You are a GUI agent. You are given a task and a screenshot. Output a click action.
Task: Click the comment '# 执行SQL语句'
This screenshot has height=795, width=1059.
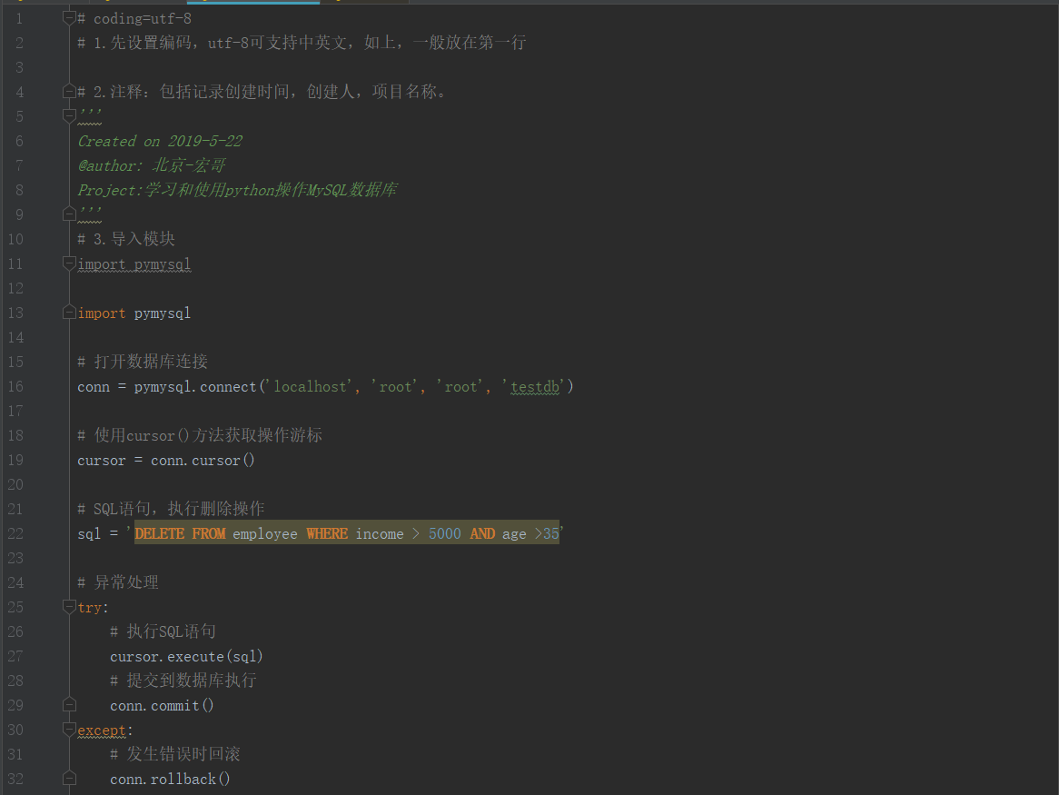click(x=163, y=631)
